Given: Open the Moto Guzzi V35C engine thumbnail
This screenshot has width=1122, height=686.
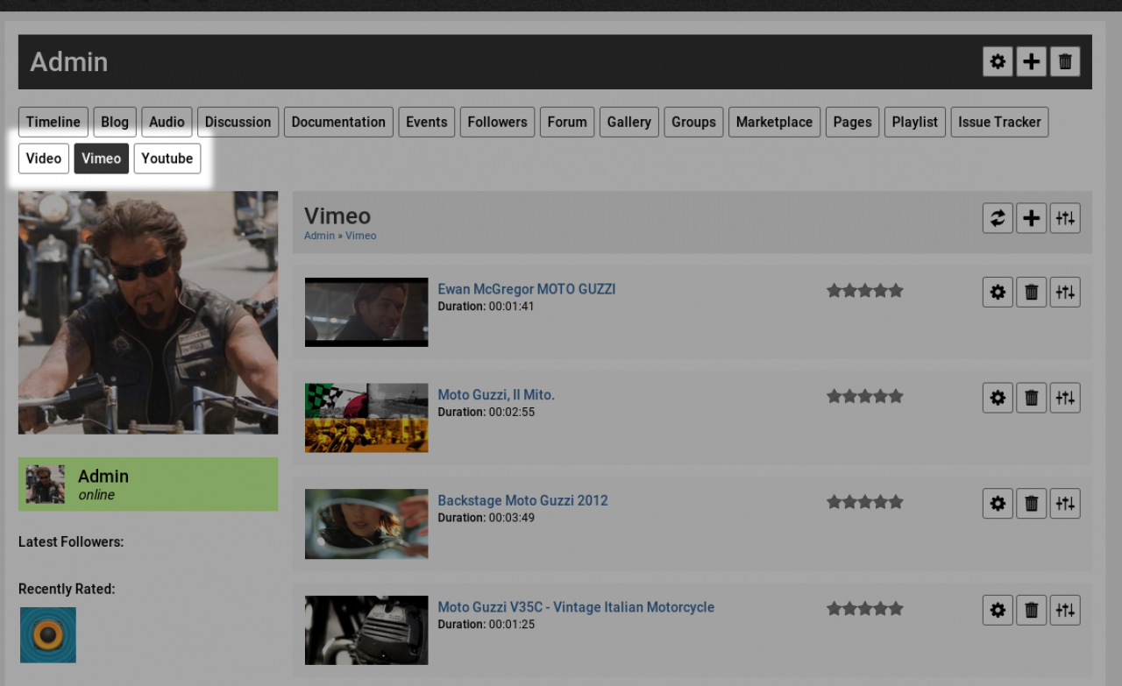Looking at the screenshot, I should tap(366, 630).
